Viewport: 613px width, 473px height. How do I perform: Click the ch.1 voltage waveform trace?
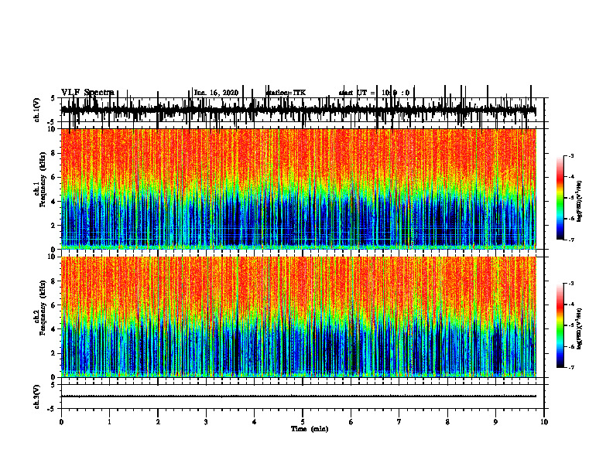(298, 111)
